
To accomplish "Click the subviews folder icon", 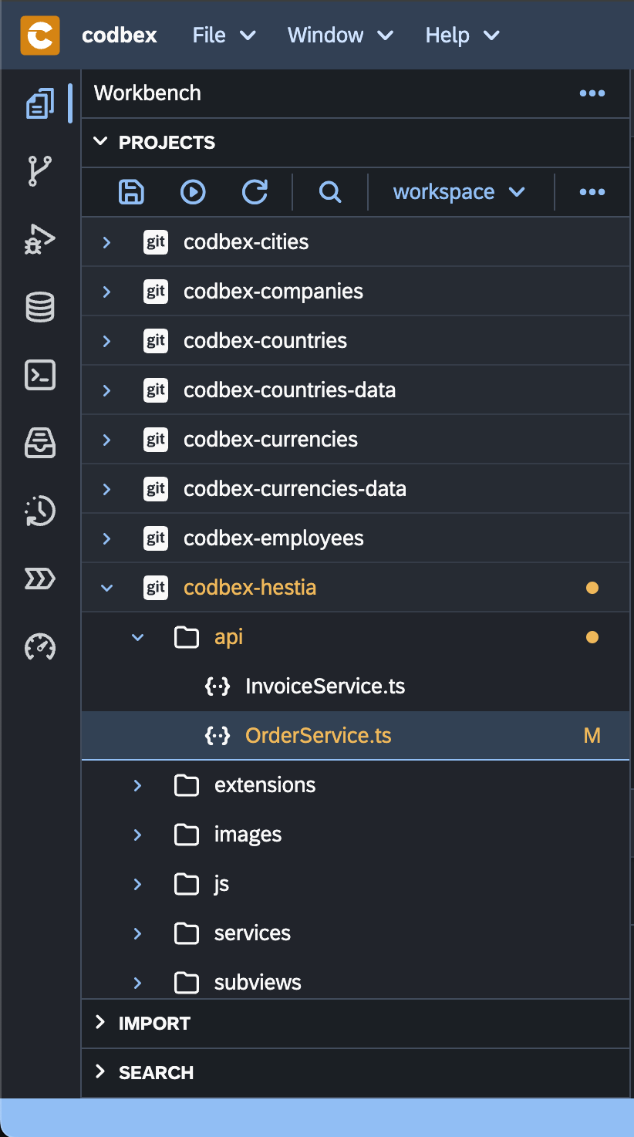I will [187, 983].
